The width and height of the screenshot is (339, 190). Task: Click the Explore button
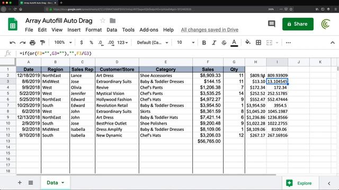(x=300, y=183)
